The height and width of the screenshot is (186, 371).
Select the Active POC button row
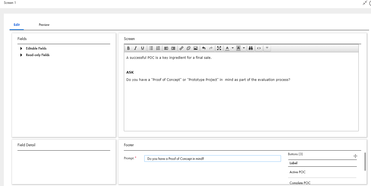(322, 172)
